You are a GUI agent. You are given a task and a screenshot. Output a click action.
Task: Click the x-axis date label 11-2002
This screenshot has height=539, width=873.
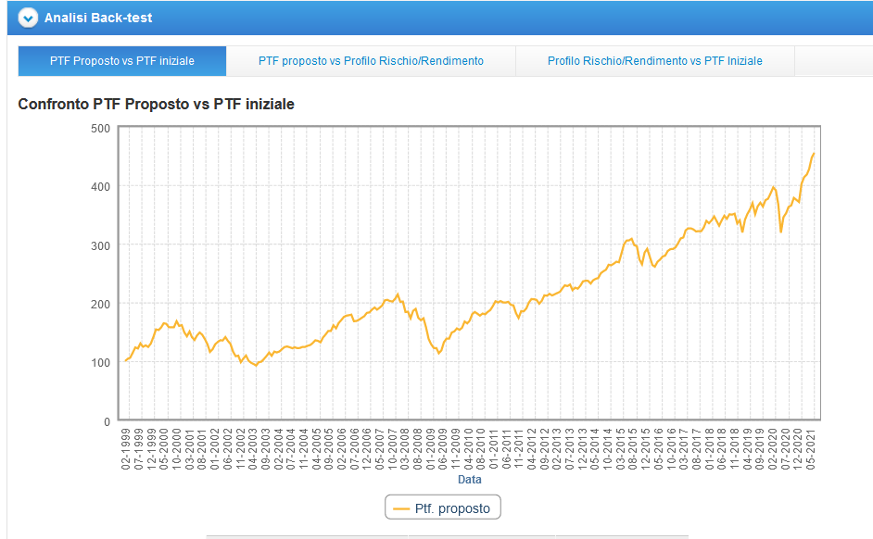240,449
